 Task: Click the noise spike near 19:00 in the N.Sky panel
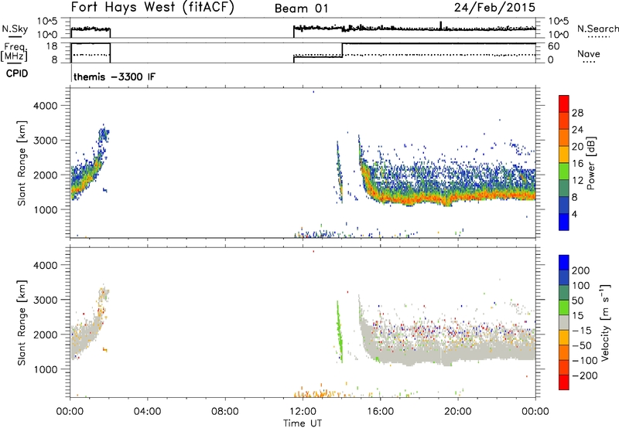(x=441, y=25)
